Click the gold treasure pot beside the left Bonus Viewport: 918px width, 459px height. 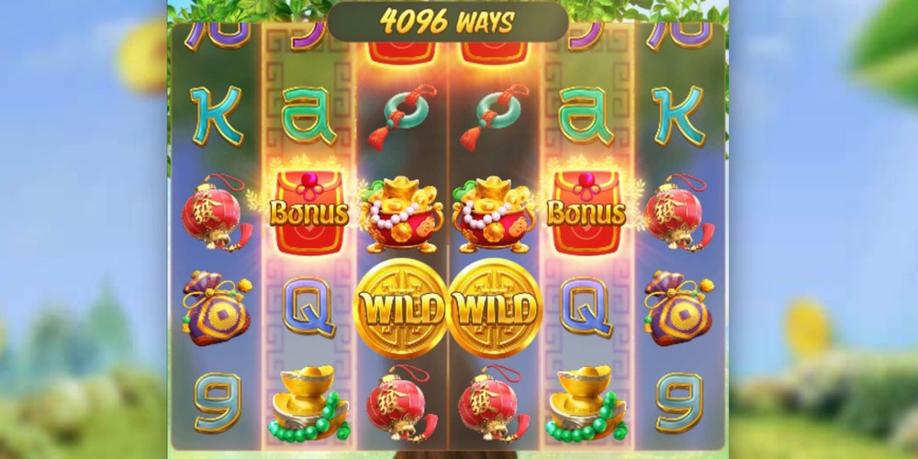click(x=401, y=214)
